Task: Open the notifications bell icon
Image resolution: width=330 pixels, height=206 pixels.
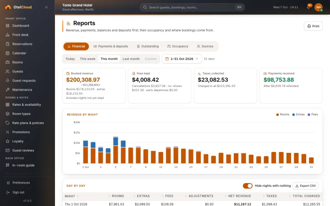Action: point(308,7)
